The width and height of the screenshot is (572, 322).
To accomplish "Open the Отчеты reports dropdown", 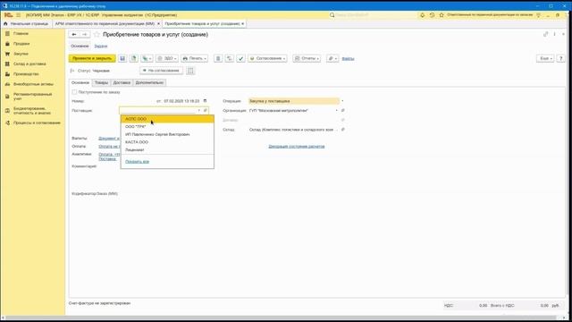I will (x=307, y=58).
